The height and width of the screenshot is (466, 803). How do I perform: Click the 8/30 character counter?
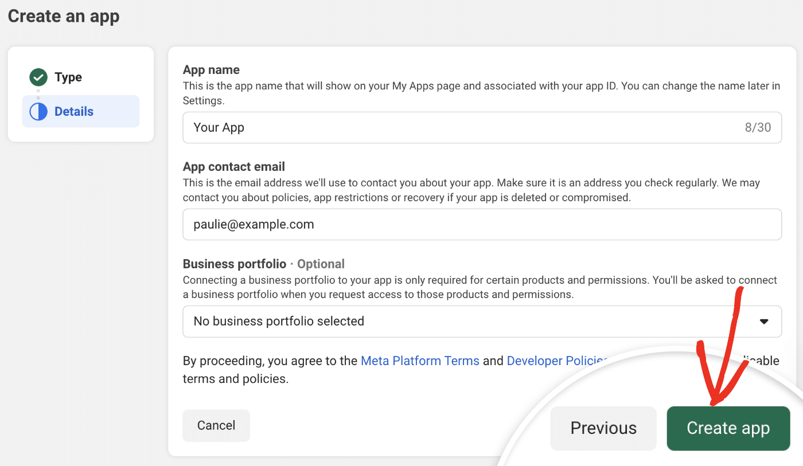(758, 127)
